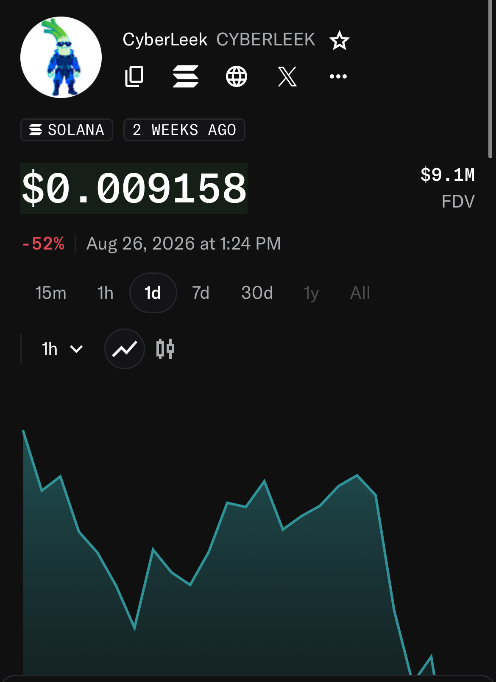Select the 7d time range
Screen dimensions: 496x682
pyautogui.click(x=201, y=293)
